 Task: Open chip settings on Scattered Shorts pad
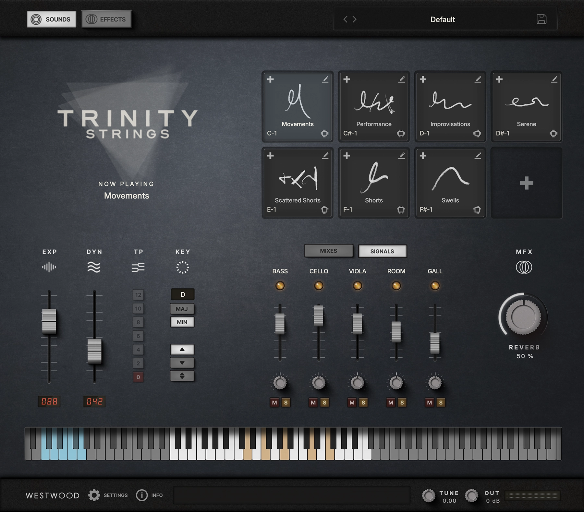[324, 210]
